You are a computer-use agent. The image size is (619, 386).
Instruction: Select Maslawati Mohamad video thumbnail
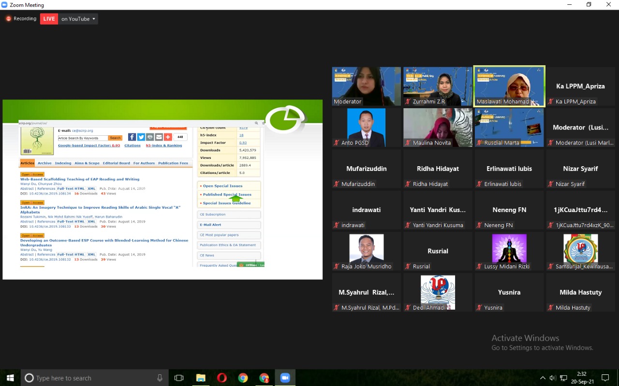(x=509, y=86)
